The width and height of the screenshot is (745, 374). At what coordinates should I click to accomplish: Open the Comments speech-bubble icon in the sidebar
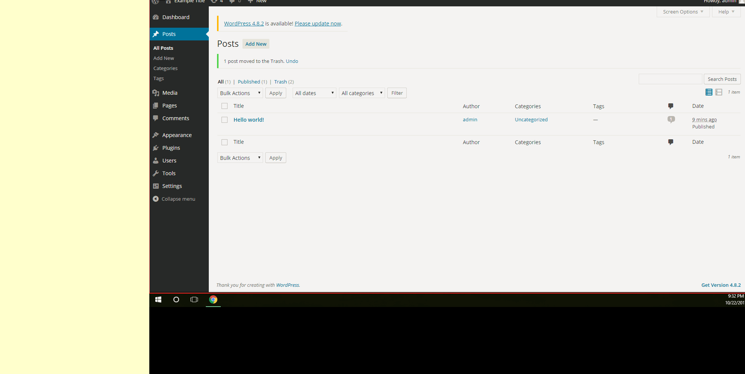(156, 118)
